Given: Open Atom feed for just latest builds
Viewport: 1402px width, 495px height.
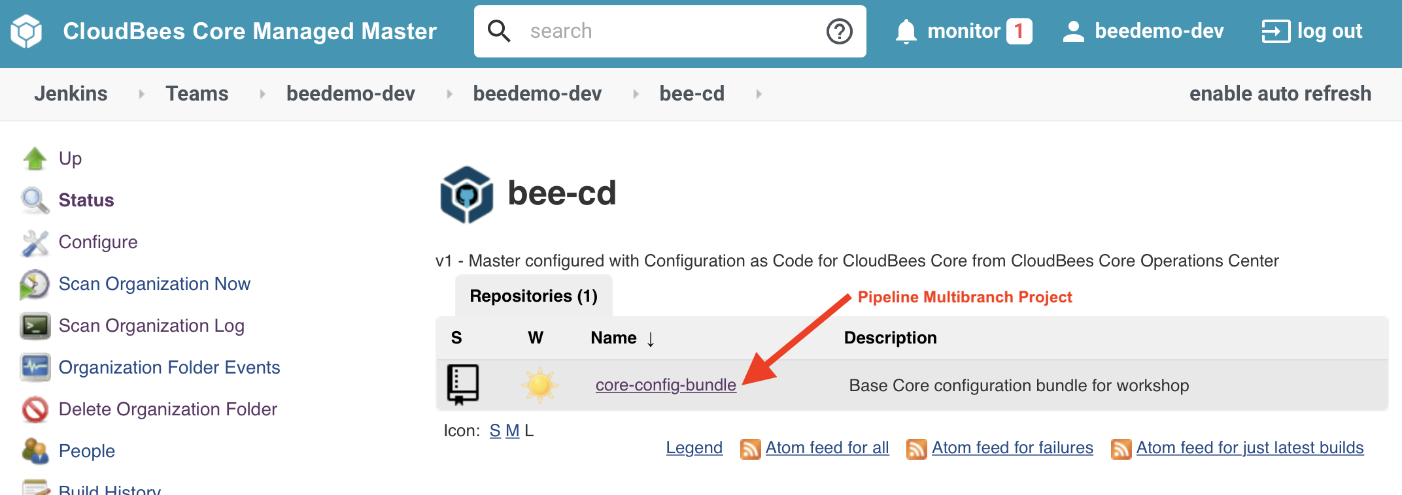Looking at the screenshot, I should 1250,447.
